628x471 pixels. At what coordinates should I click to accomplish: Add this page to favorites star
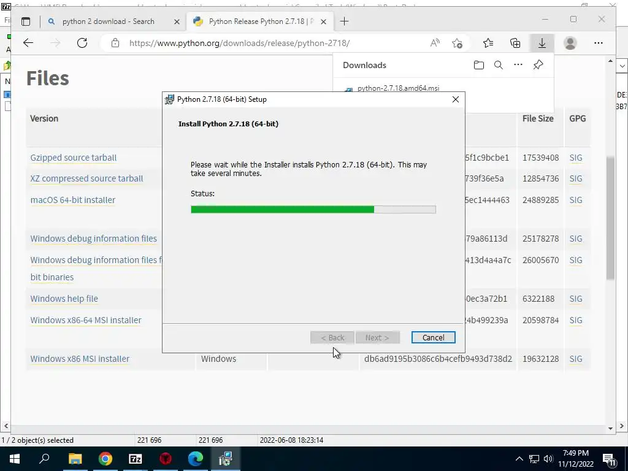457,43
